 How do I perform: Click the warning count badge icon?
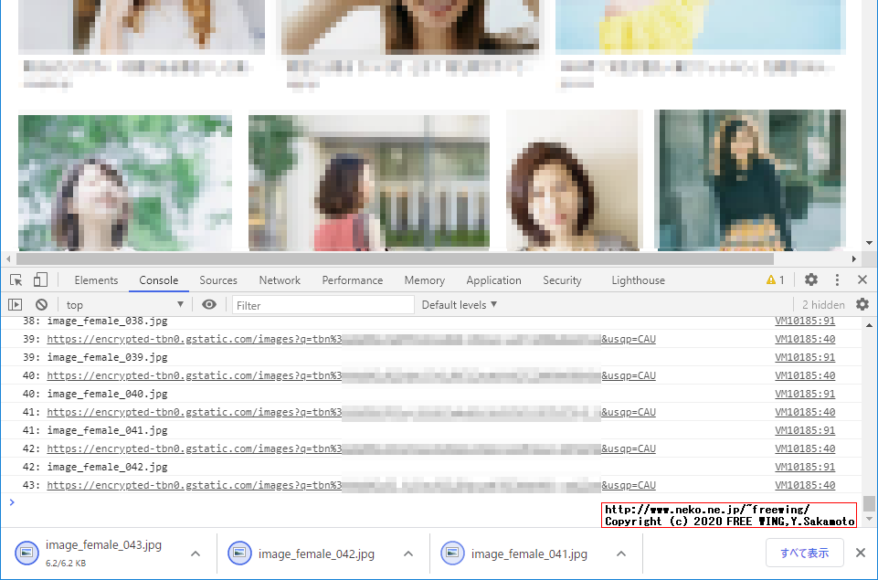776,280
